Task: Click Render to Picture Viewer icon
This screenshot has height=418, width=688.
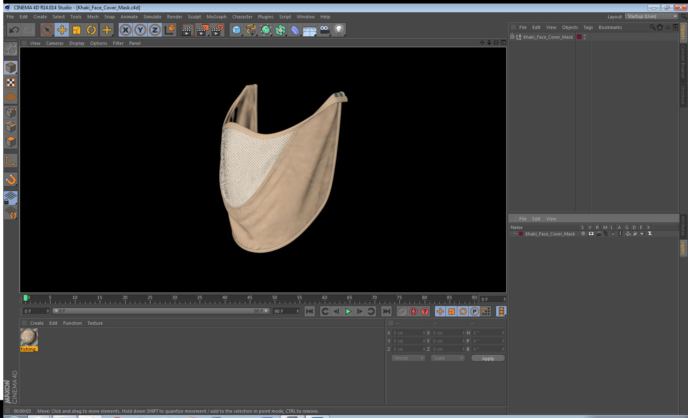Action: pos(202,30)
